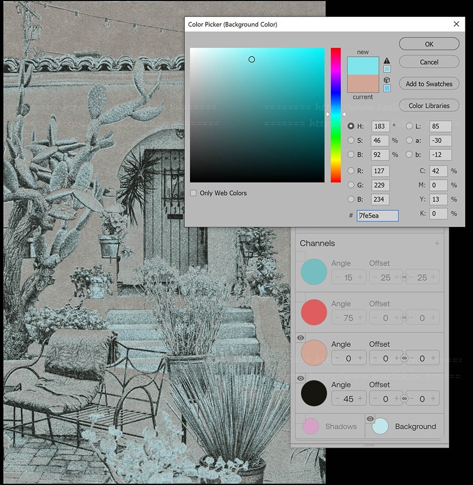This screenshot has height=485, width=473.
Task: Close the Color Picker dialog window
Action: (456, 24)
